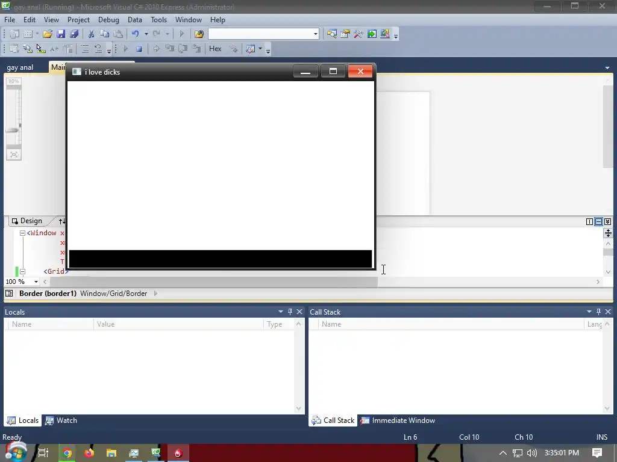Screen dimensions: 617x462
Task: Click the Cut scissors icon
Action: click(91, 34)
